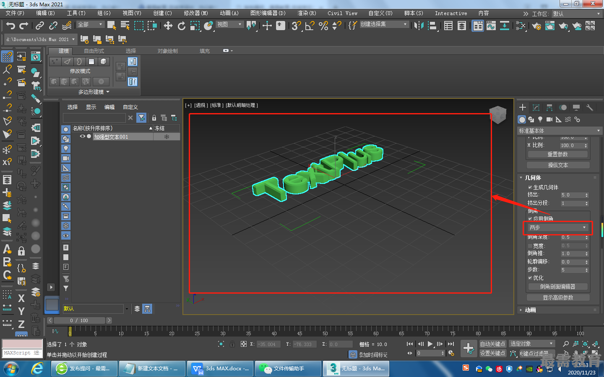This screenshot has height=377, width=604.
Task: Hide 加强型文本001 with eye icon
Action: 83,137
